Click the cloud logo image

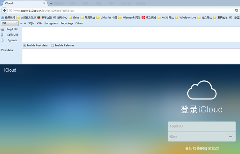tap(202, 90)
